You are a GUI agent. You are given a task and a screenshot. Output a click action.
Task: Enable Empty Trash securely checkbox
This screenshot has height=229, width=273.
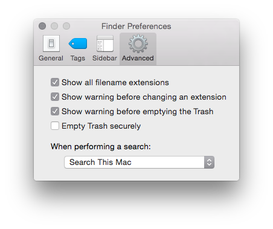click(x=55, y=126)
